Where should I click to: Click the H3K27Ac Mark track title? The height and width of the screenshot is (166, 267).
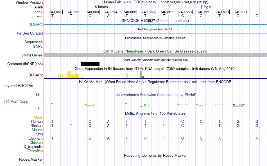point(155,82)
